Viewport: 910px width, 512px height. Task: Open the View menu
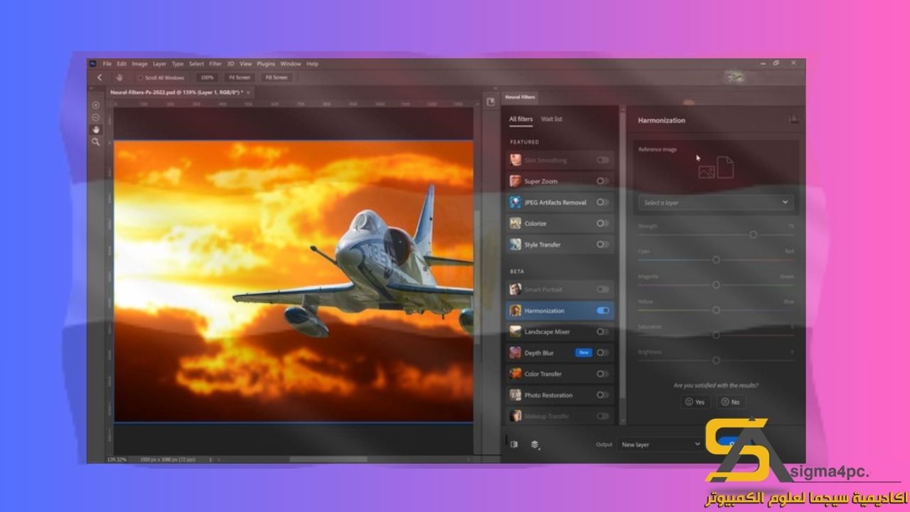[246, 64]
